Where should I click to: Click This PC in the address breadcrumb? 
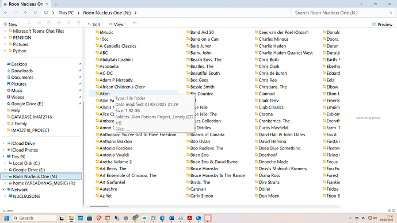coord(66,13)
